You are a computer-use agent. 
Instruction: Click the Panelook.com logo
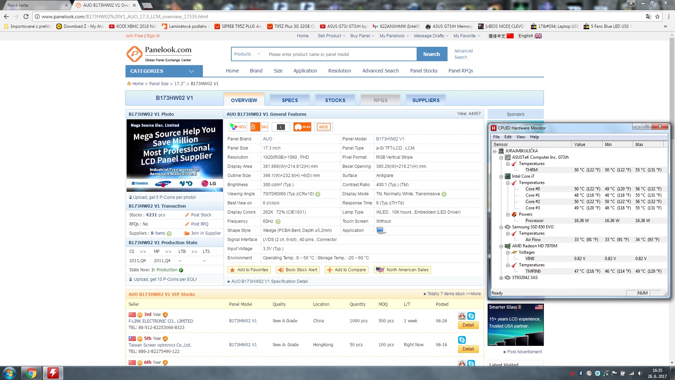pos(159,54)
